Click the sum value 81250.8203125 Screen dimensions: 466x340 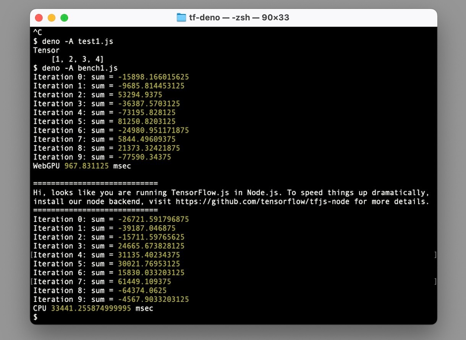coord(147,121)
